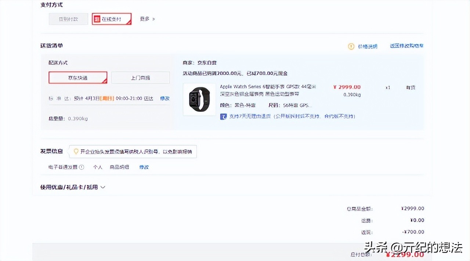This screenshot has width=470, height=261.
Task: Click the 电子普通发票 info icon
Action: (x=82, y=167)
